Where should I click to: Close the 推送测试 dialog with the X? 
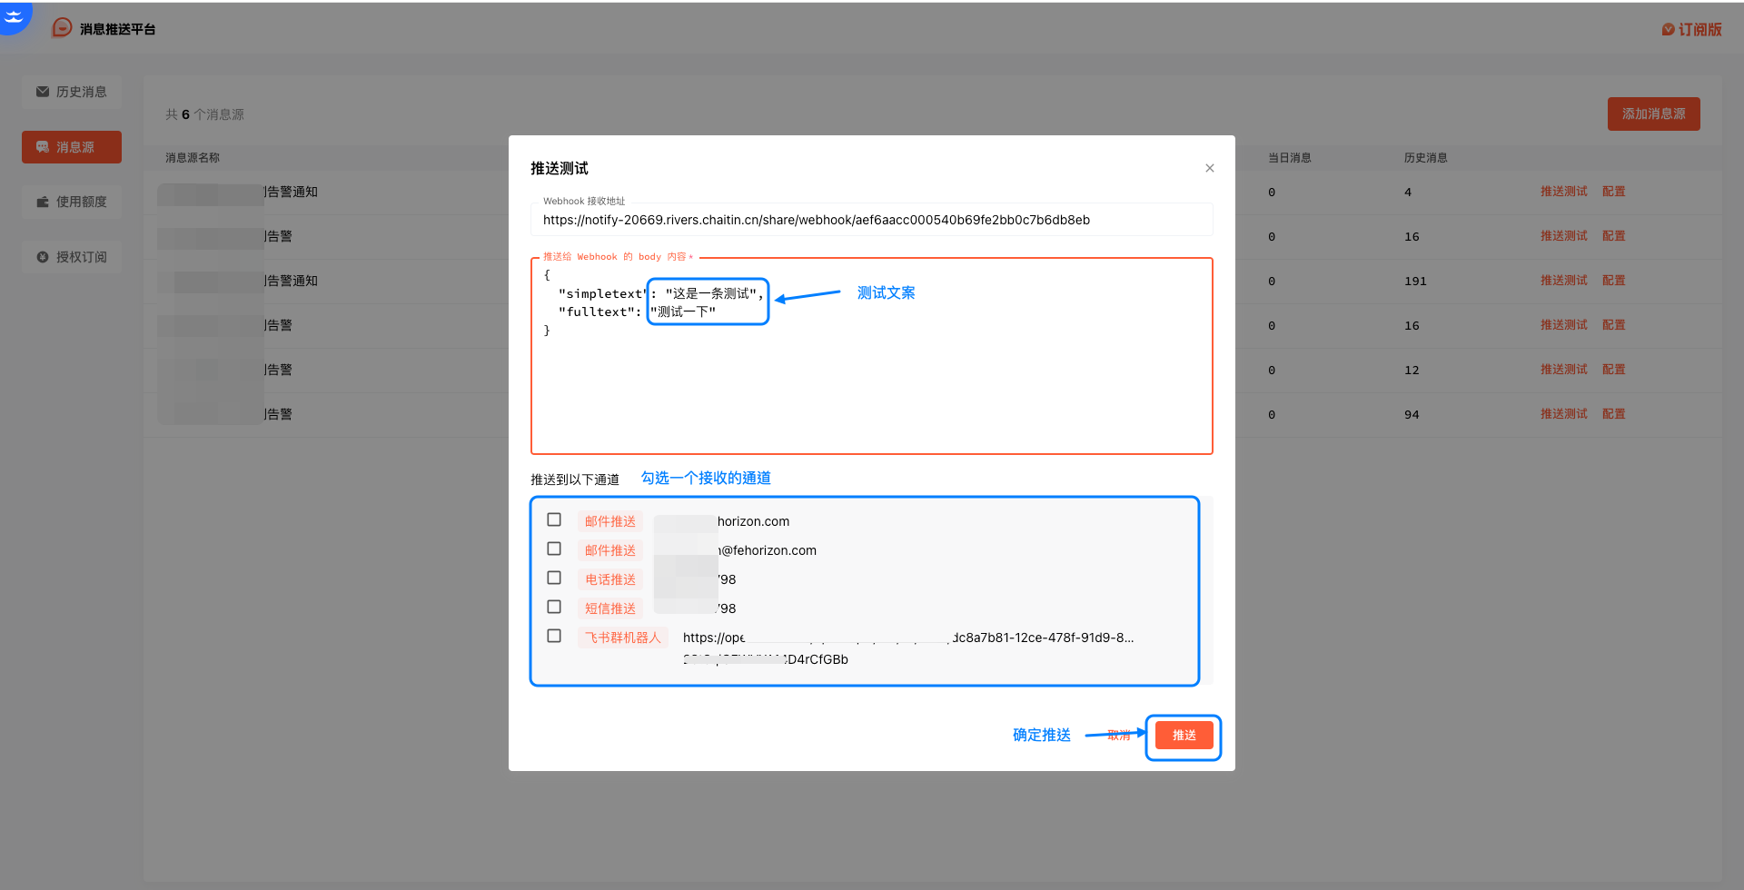[x=1209, y=168]
